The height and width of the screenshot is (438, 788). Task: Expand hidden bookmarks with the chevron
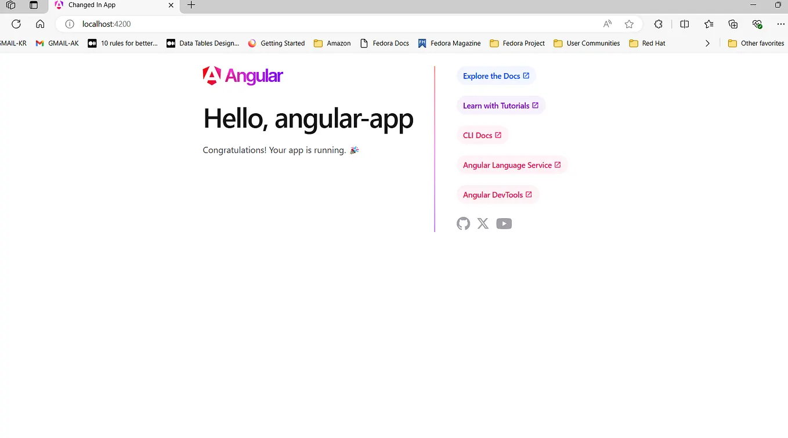tap(707, 43)
